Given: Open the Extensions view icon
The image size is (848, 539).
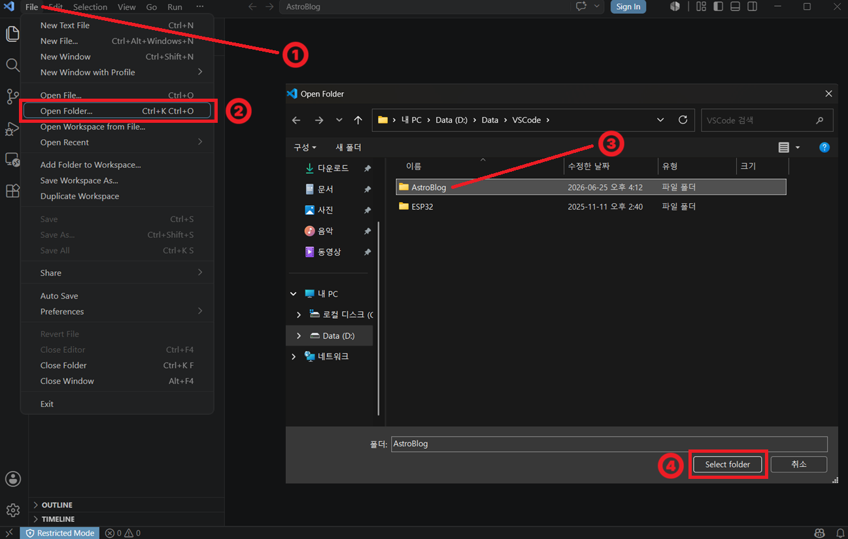Looking at the screenshot, I should (x=12, y=191).
